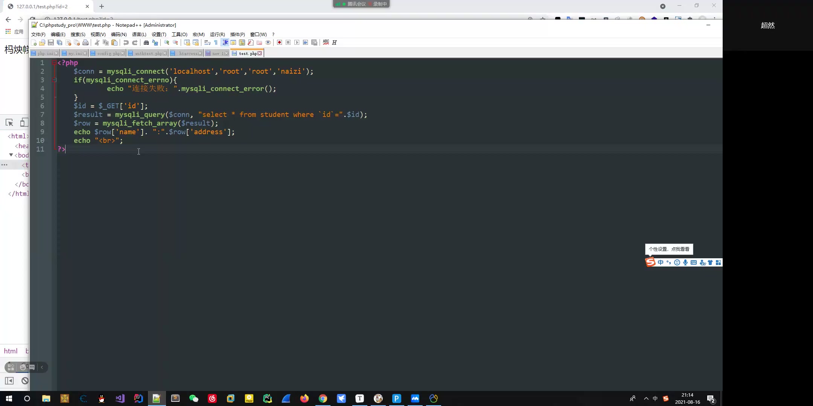Click the spell check ABC icon
Screen dimensions: 813x406
pyautogui.click(x=326, y=42)
